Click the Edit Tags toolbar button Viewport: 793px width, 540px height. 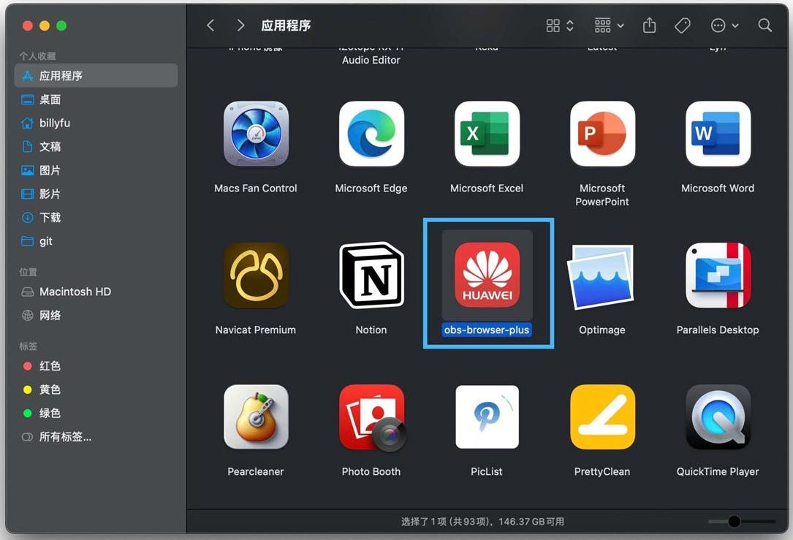[683, 26]
